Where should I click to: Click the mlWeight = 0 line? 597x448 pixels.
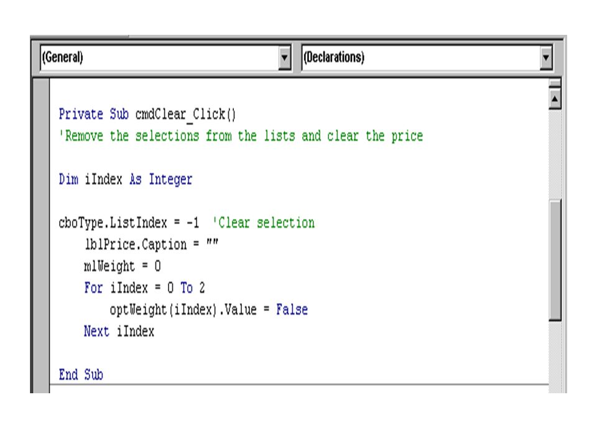(123, 266)
